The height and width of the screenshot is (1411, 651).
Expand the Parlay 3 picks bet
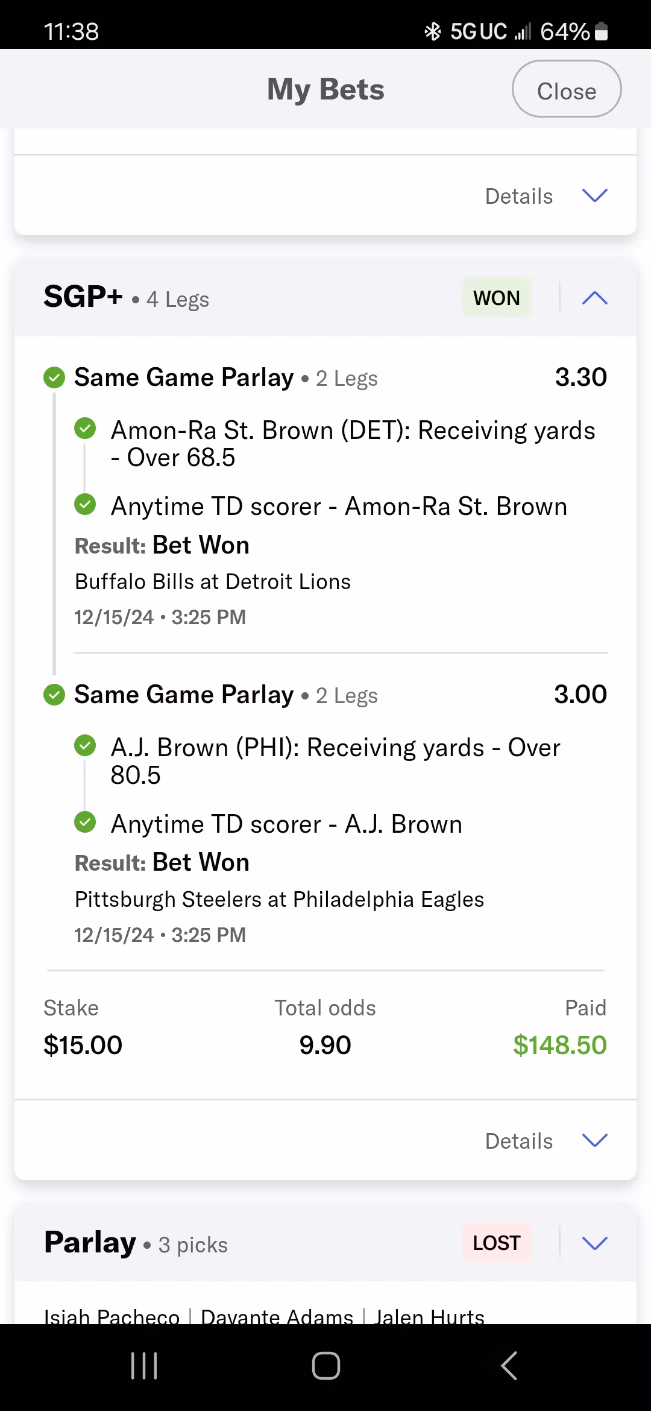[594, 1243]
